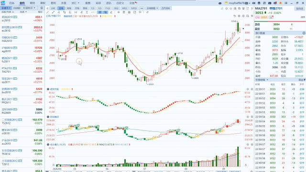This screenshot has width=306, height=172.
Task: Open the calendar icon in title bar
Action: (x=270, y=3)
